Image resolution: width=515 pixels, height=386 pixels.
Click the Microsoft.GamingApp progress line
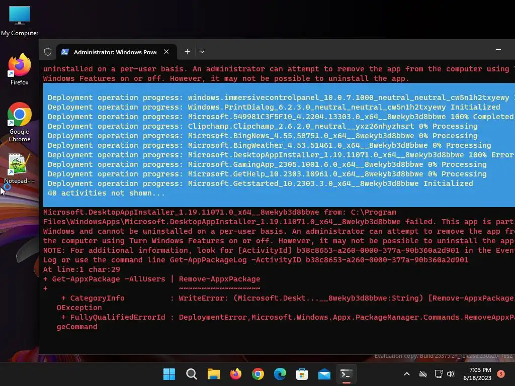pos(267,164)
